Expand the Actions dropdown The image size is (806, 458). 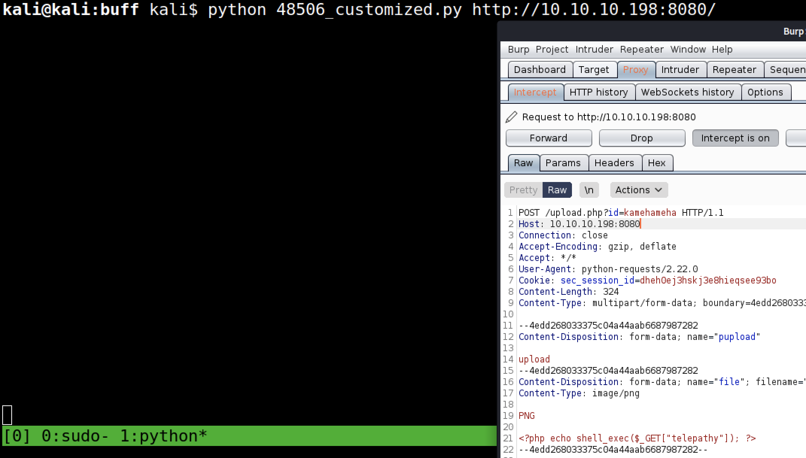(x=639, y=190)
